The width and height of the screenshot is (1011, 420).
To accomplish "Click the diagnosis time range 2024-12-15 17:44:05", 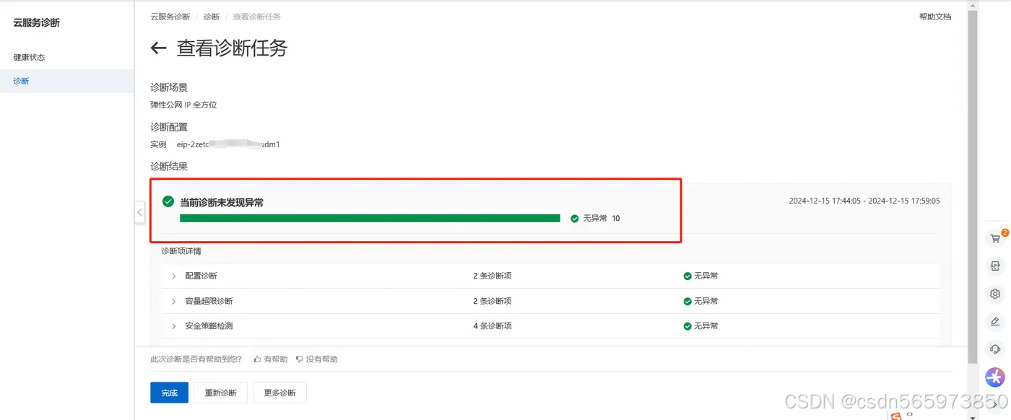I will coord(864,201).
